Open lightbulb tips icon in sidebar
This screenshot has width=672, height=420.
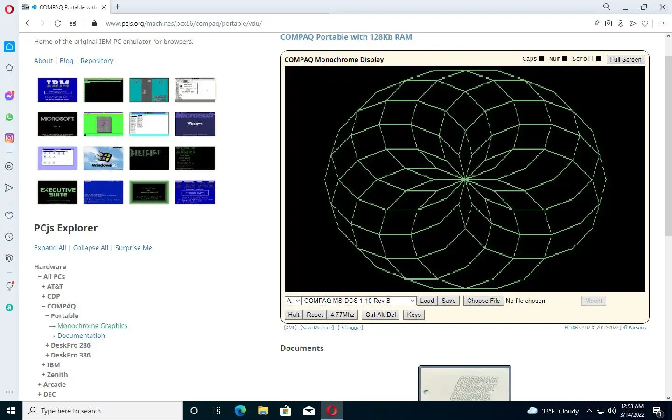click(9, 287)
